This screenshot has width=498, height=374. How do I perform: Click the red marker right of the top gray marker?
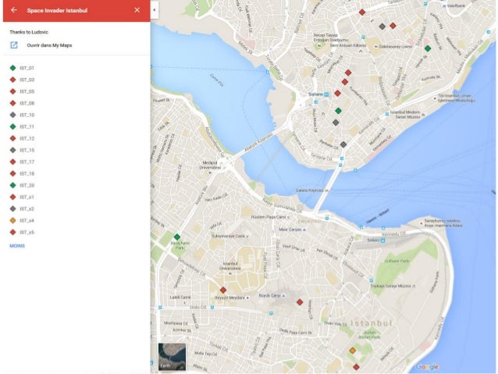[x=393, y=26]
